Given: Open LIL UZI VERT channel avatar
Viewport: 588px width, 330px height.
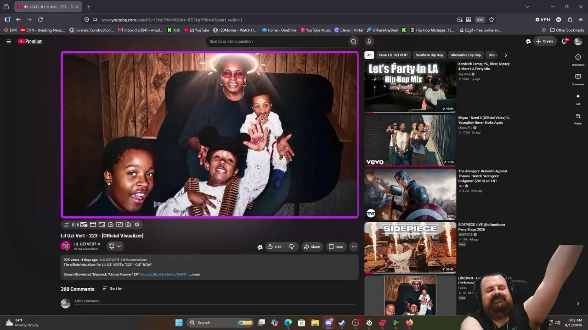Looking at the screenshot, I should coord(66,246).
